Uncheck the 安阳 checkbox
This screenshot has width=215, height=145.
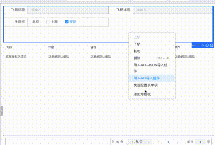67,22
